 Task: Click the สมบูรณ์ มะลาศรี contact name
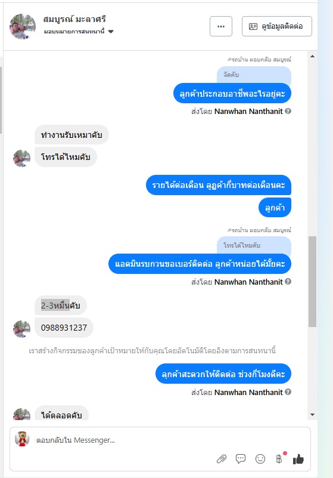pyautogui.click(x=74, y=20)
